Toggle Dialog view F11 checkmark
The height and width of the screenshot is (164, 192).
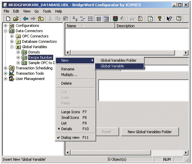(76, 138)
